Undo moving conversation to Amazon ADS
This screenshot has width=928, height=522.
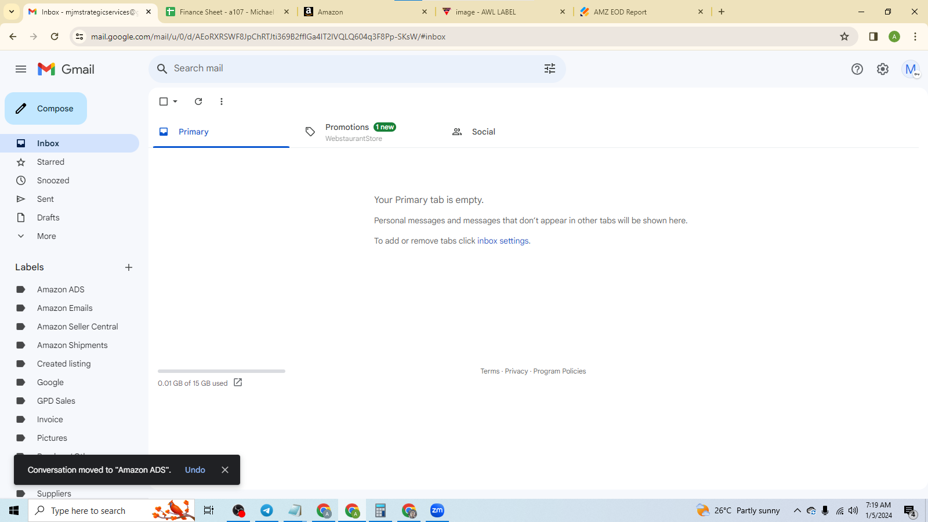195,470
